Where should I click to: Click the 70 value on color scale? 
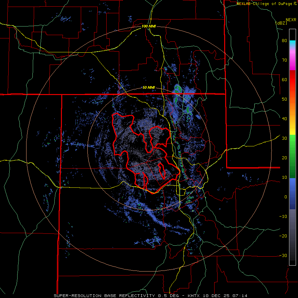click(284, 60)
